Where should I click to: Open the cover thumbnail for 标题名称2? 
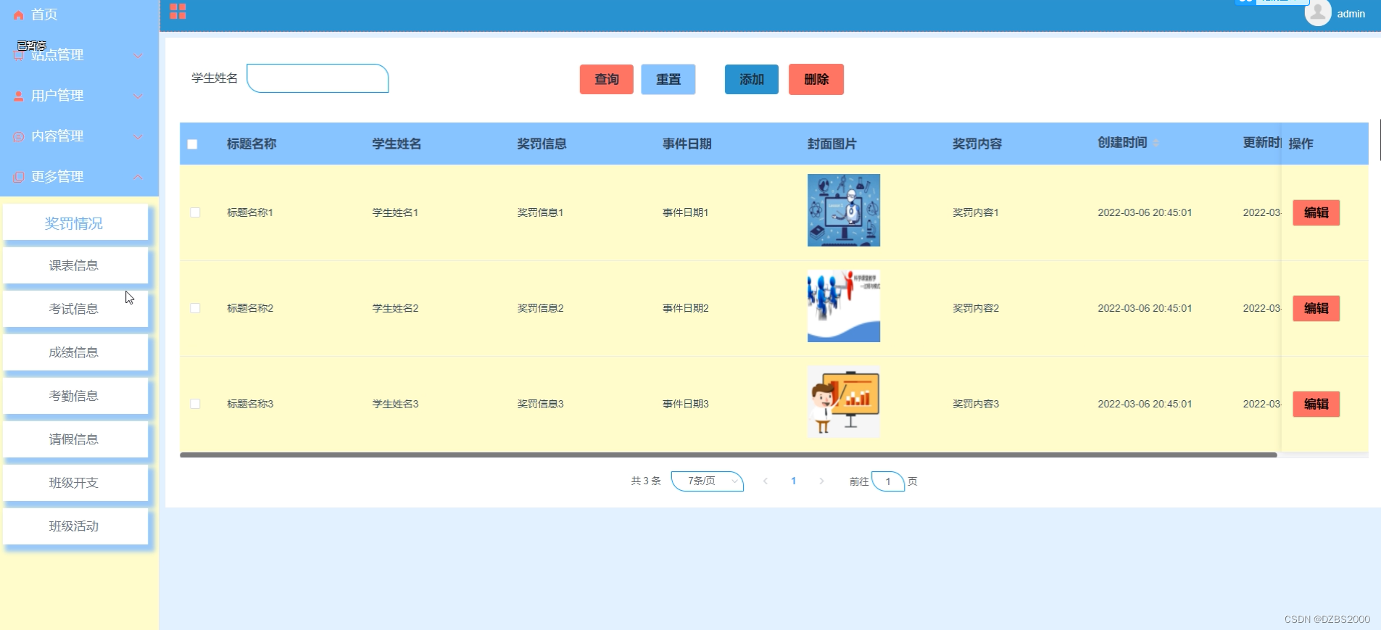844,306
